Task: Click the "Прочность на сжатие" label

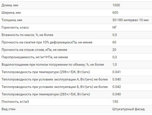Action: 47,42
